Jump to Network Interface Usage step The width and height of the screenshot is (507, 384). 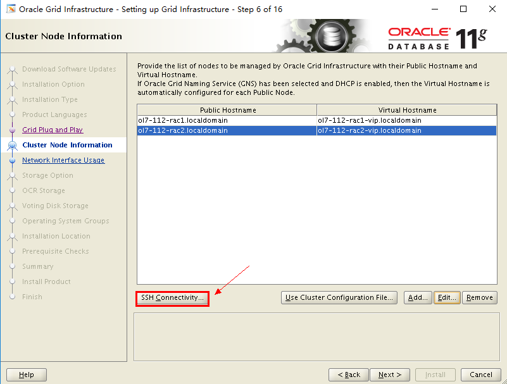tap(63, 160)
